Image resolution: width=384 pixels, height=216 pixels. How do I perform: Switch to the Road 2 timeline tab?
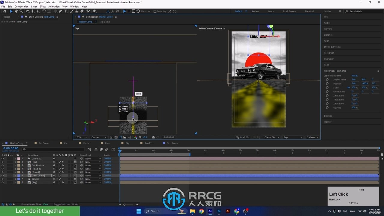[x=148, y=143]
